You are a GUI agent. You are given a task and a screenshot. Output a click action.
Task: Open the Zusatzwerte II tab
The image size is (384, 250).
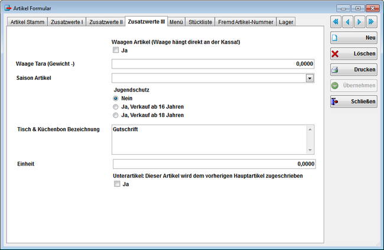pyautogui.click(x=106, y=22)
